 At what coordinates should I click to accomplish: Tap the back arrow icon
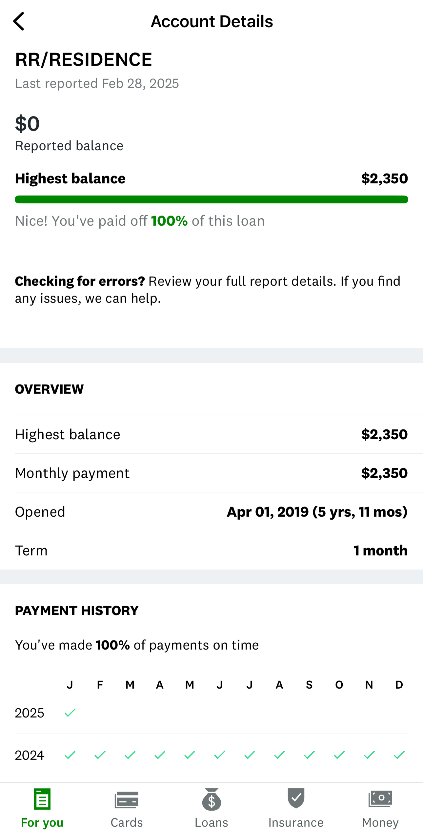[19, 22]
